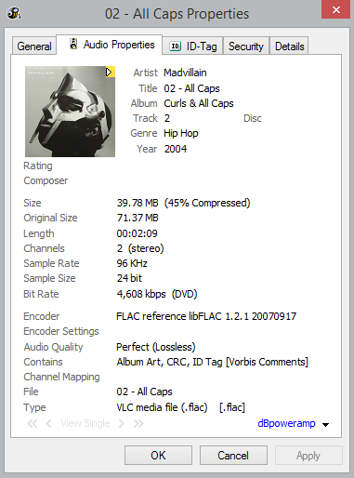354x478 pixels.
Task: Click the dBpoweramp icon in the title bar
Action: tap(14, 13)
